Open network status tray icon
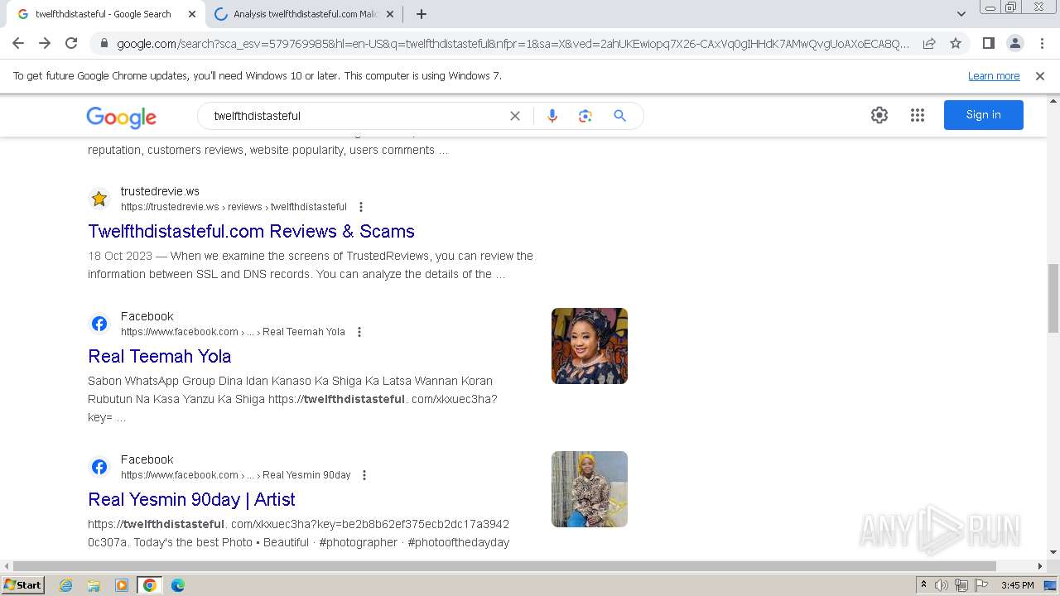This screenshot has width=1060, height=596. click(x=961, y=585)
